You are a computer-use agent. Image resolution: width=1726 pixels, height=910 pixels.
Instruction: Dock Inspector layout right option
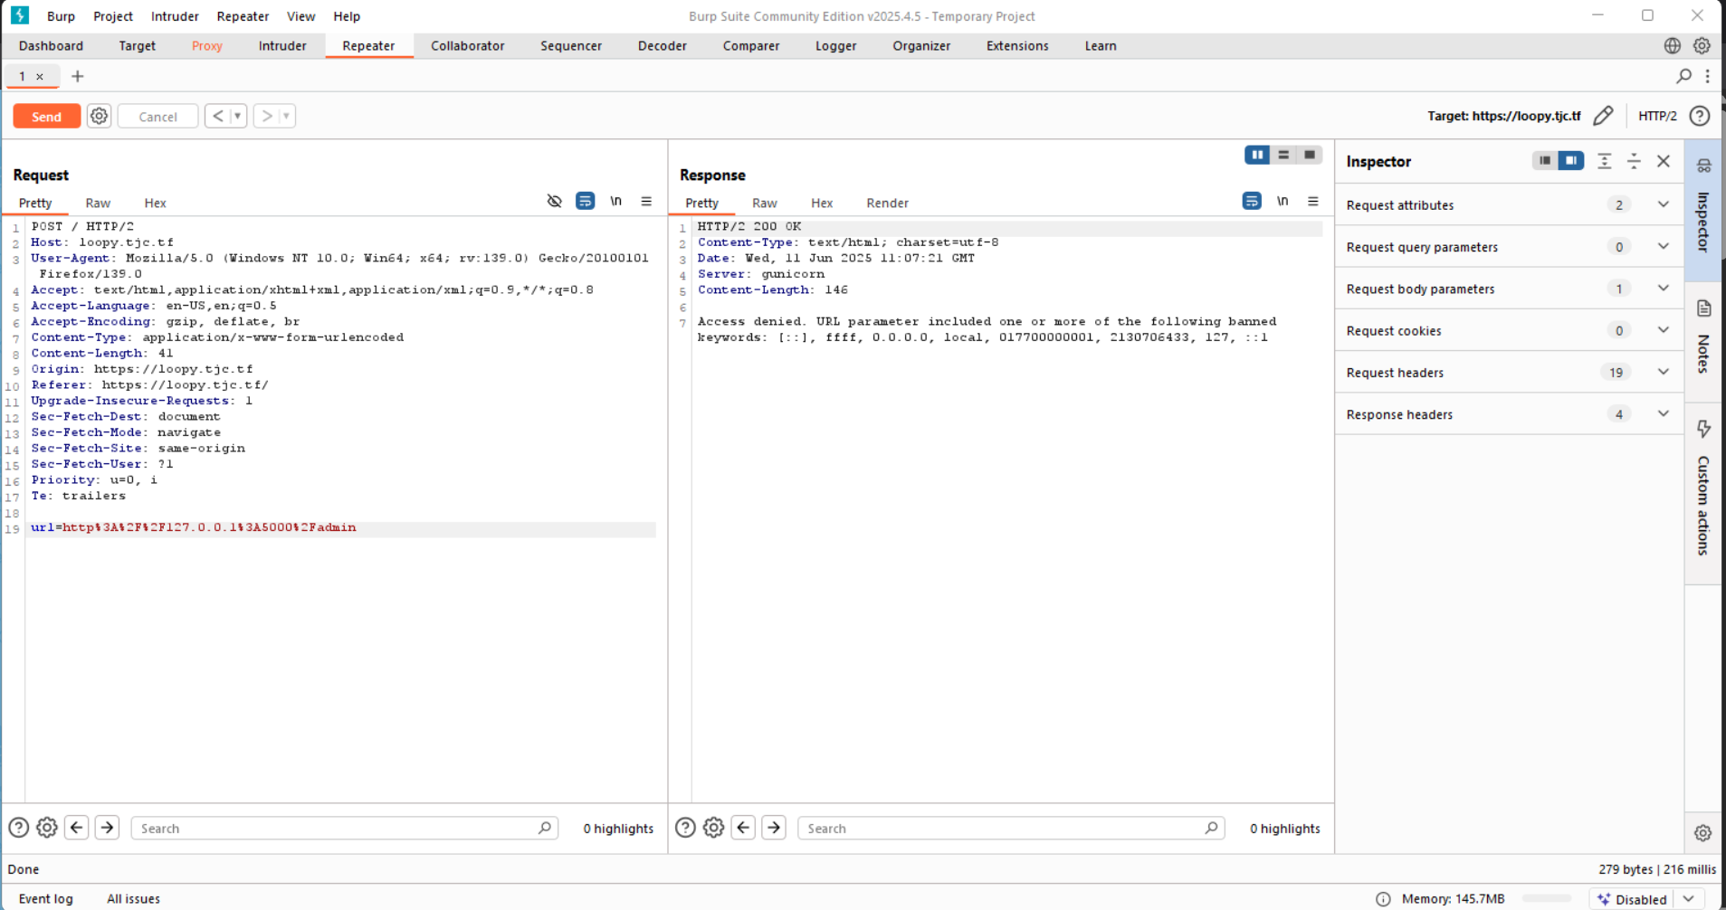click(x=1571, y=160)
